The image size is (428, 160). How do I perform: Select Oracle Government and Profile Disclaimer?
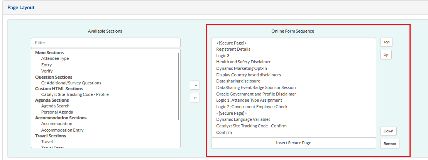(x=256, y=94)
